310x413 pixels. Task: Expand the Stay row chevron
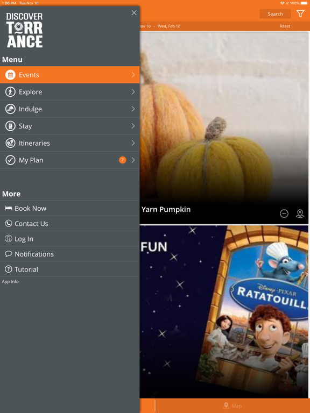pos(133,126)
